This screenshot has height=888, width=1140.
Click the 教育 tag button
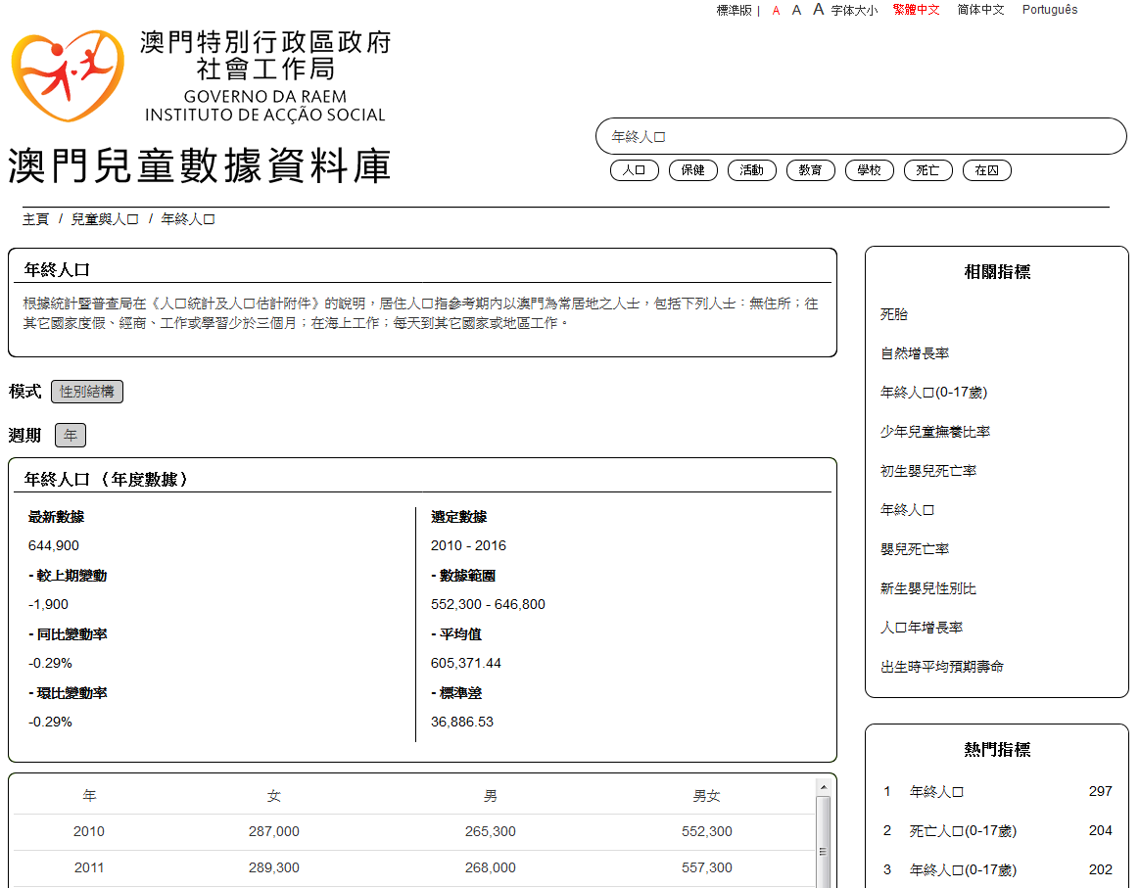[x=811, y=170]
